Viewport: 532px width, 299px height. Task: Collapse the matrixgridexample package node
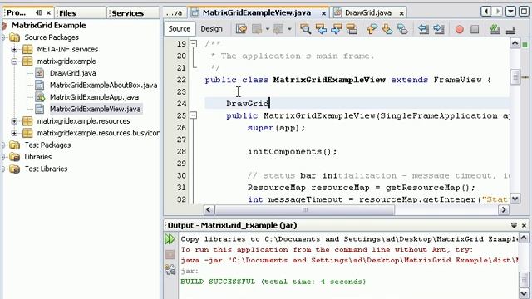(14, 61)
